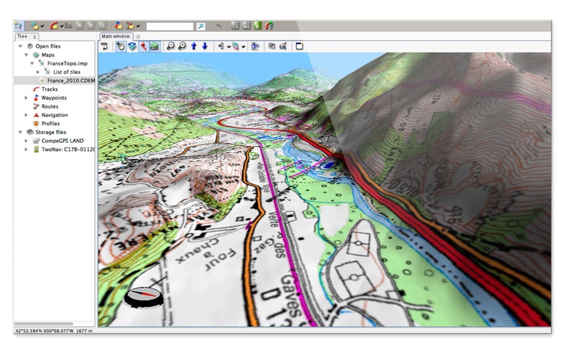The height and width of the screenshot is (355, 568).
Task: Expand the Waypoints tree node
Action: point(26,98)
